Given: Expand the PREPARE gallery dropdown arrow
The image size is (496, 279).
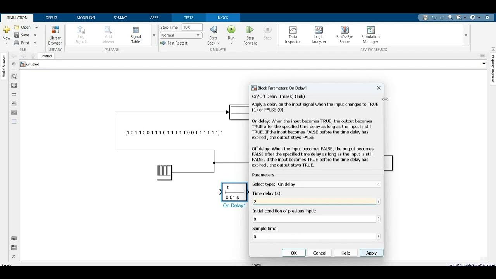Looking at the screenshot, I should tap(154, 35).
